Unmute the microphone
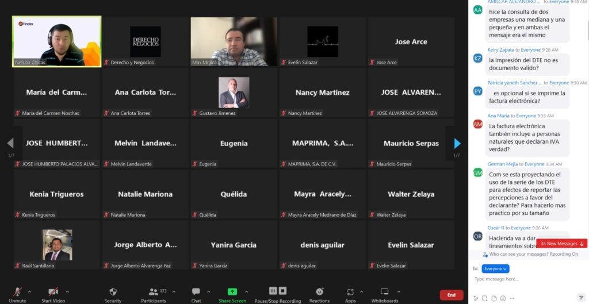This screenshot has height=304, width=589. point(17,292)
